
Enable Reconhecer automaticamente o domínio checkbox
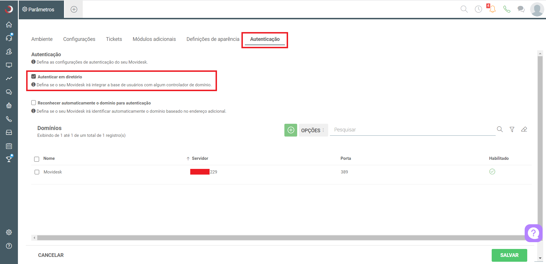coord(34,103)
